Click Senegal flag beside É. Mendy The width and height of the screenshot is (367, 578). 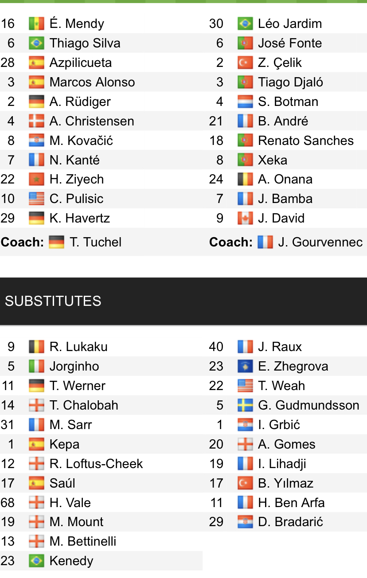[36, 23]
